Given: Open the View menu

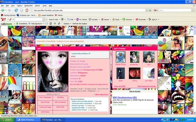Looking at the screenshot, I should (x=13, y=6).
